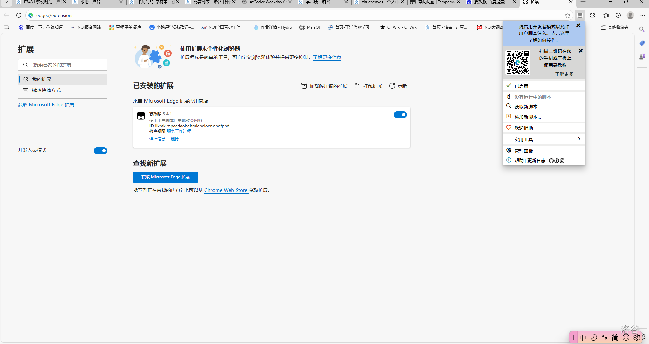The image size is (649, 344).
Task: Disable the 篡改猴 extension toggle
Action: point(400,115)
